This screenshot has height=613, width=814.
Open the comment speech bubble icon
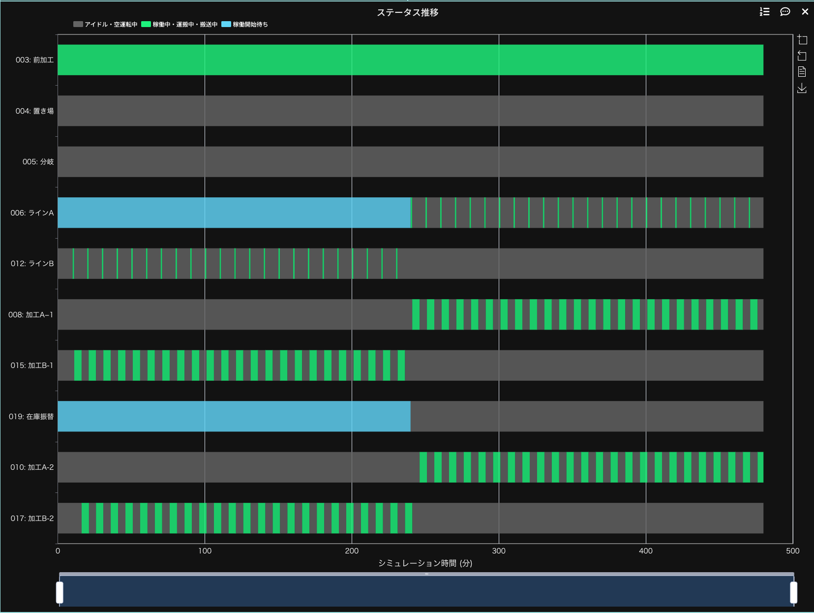pyautogui.click(x=785, y=12)
